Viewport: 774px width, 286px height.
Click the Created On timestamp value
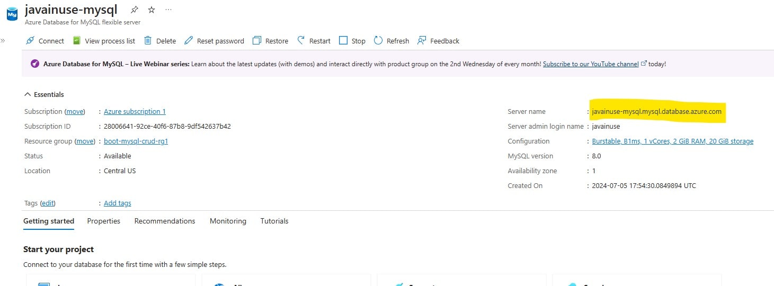pyautogui.click(x=644, y=186)
